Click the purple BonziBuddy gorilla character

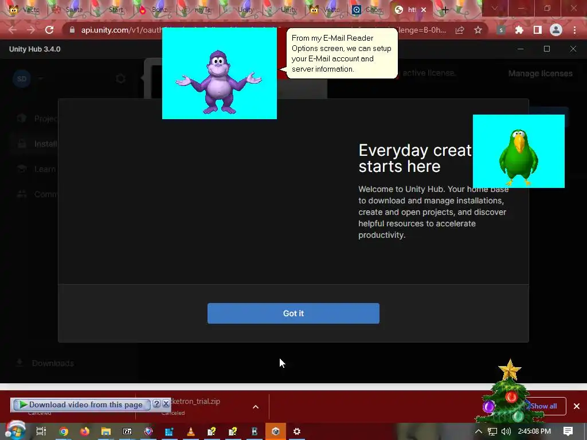[x=219, y=81]
